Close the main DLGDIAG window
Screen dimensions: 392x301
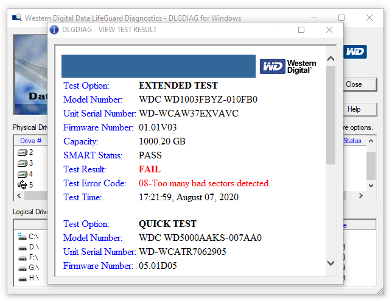coord(369,18)
